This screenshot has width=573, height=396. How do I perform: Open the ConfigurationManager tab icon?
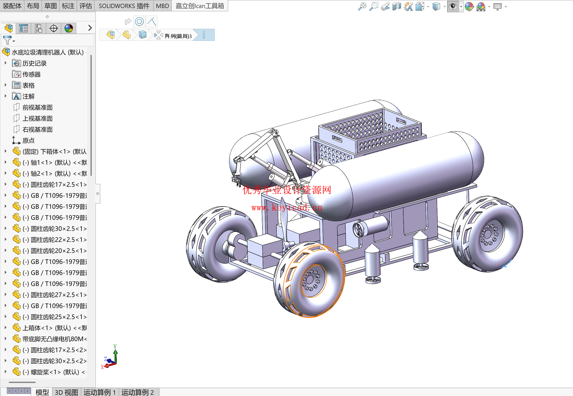[39, 28]
